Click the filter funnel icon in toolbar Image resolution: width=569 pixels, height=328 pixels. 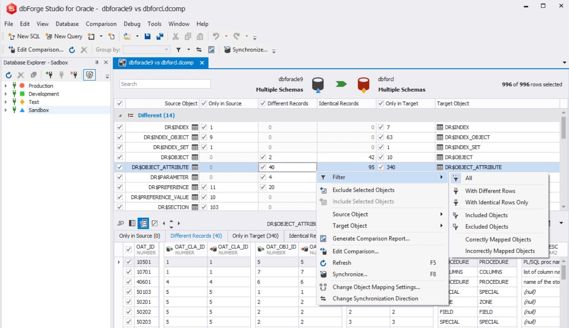tap(178, 49)
